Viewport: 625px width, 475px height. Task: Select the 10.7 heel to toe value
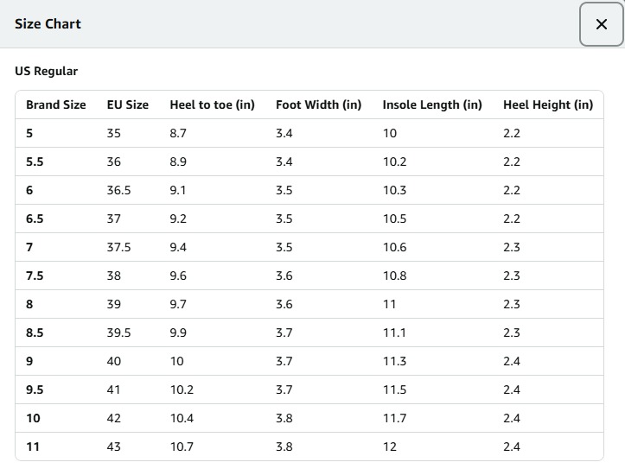(x=182, y=446)
